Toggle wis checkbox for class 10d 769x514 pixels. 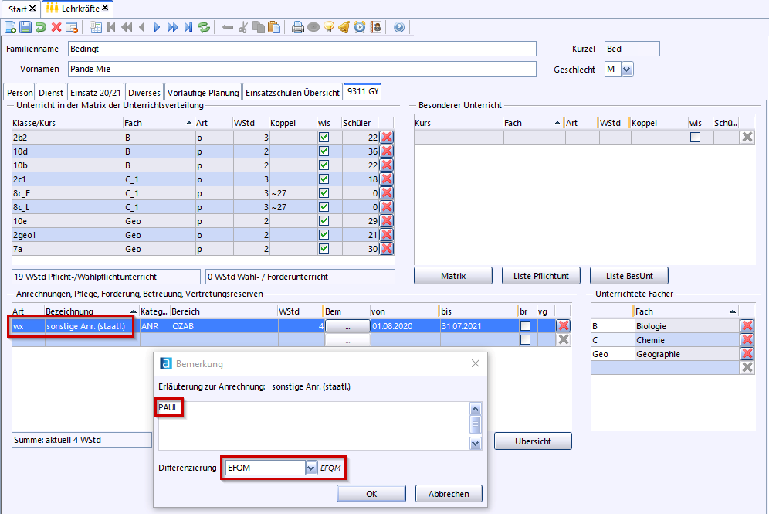(324, 151)
